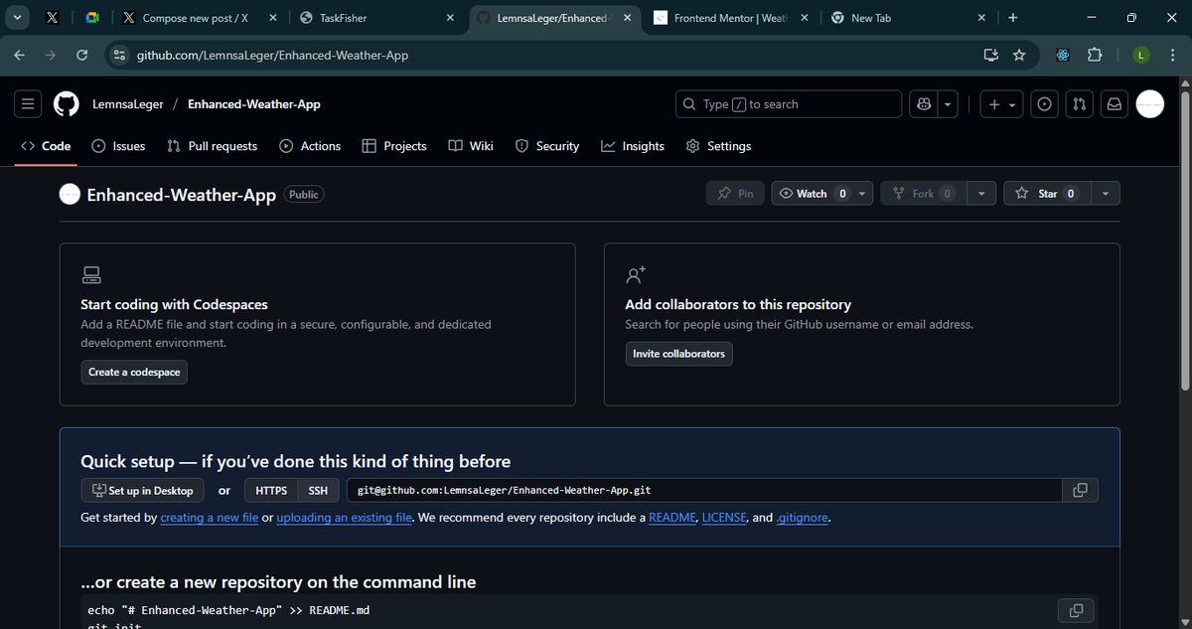This screenshot has width=1192, height=629.
Task: Open the Watch options dropdown arrow
Action: (860, 193)
